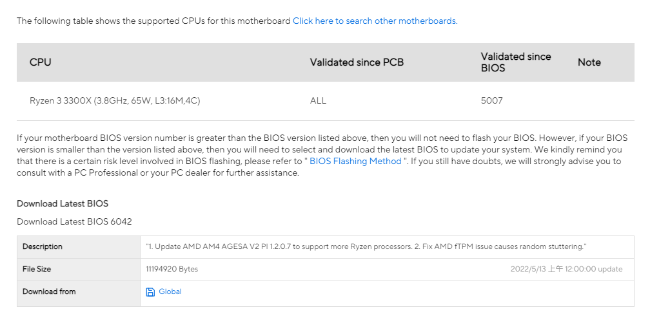Click the ALL value in PCB column

click(318, 100)
